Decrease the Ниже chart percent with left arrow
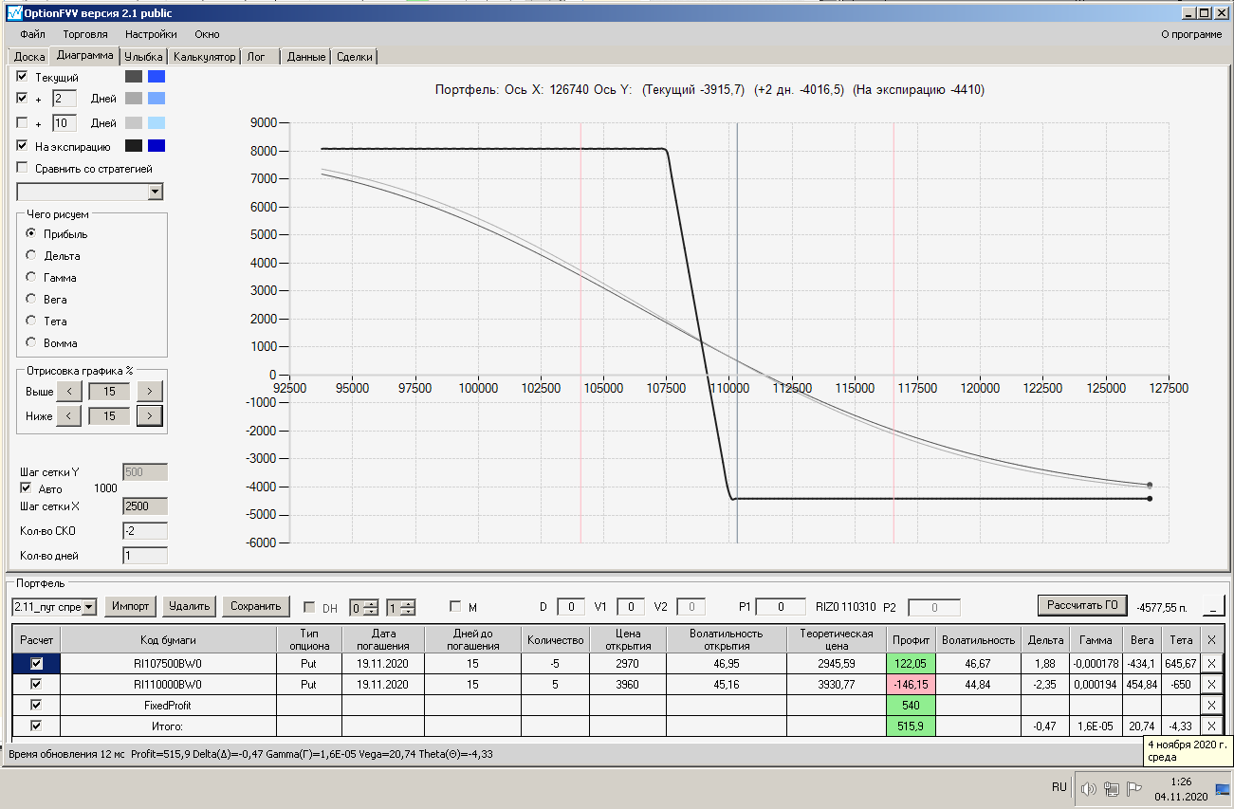This screenshot has height=809, width=1234. (68, 415)
